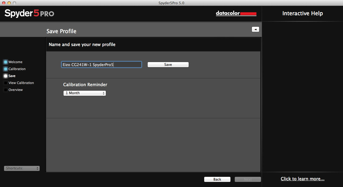Select the Save step in sidebar

(12, 76)
